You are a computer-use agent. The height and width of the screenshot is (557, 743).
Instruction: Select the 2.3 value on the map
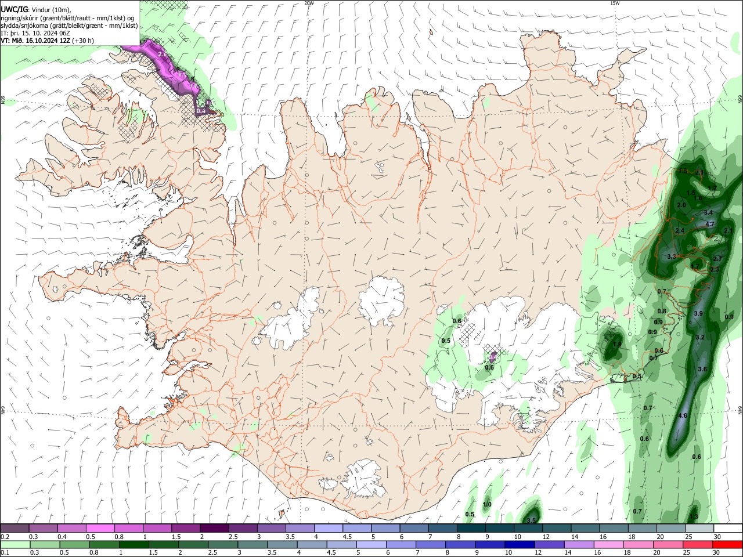click(715, 269)
